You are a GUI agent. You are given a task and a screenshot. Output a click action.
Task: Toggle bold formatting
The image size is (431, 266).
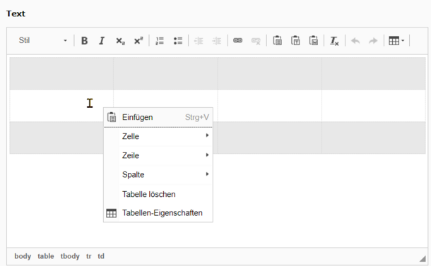pyautogui.click(x=84, y=41)
